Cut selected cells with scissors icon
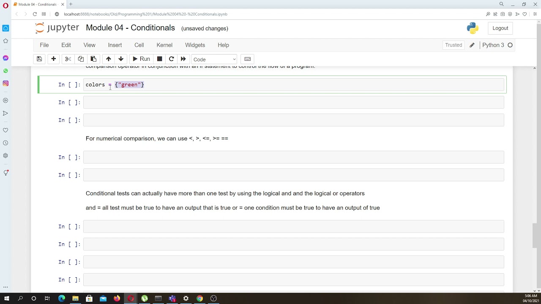541x304 pixels. tap(68, 59)
